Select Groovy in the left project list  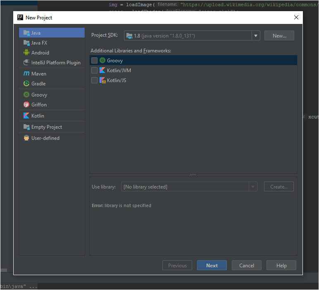pos(52,95)
